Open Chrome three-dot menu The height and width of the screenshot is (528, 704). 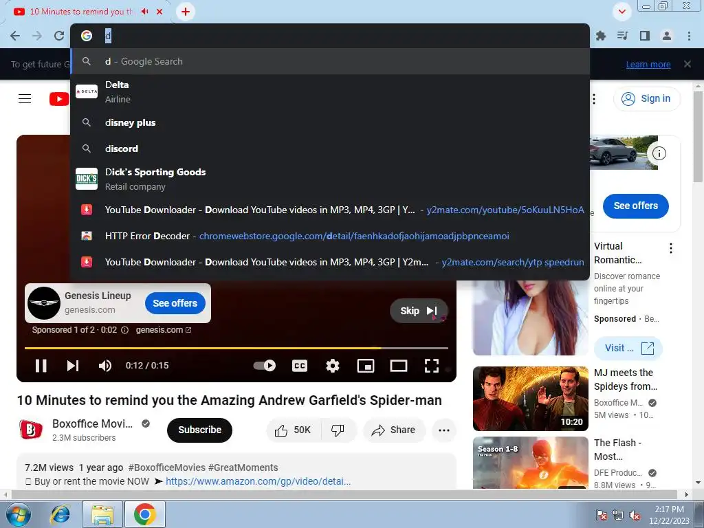(689, 36)
